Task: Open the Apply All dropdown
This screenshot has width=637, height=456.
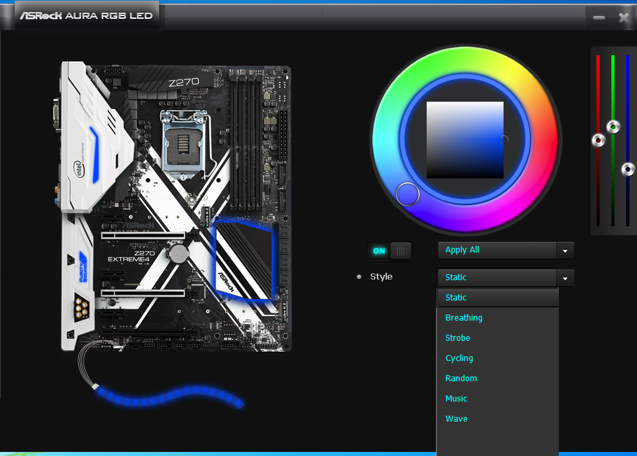Action: pyautogui.click(x=506, y=250)
